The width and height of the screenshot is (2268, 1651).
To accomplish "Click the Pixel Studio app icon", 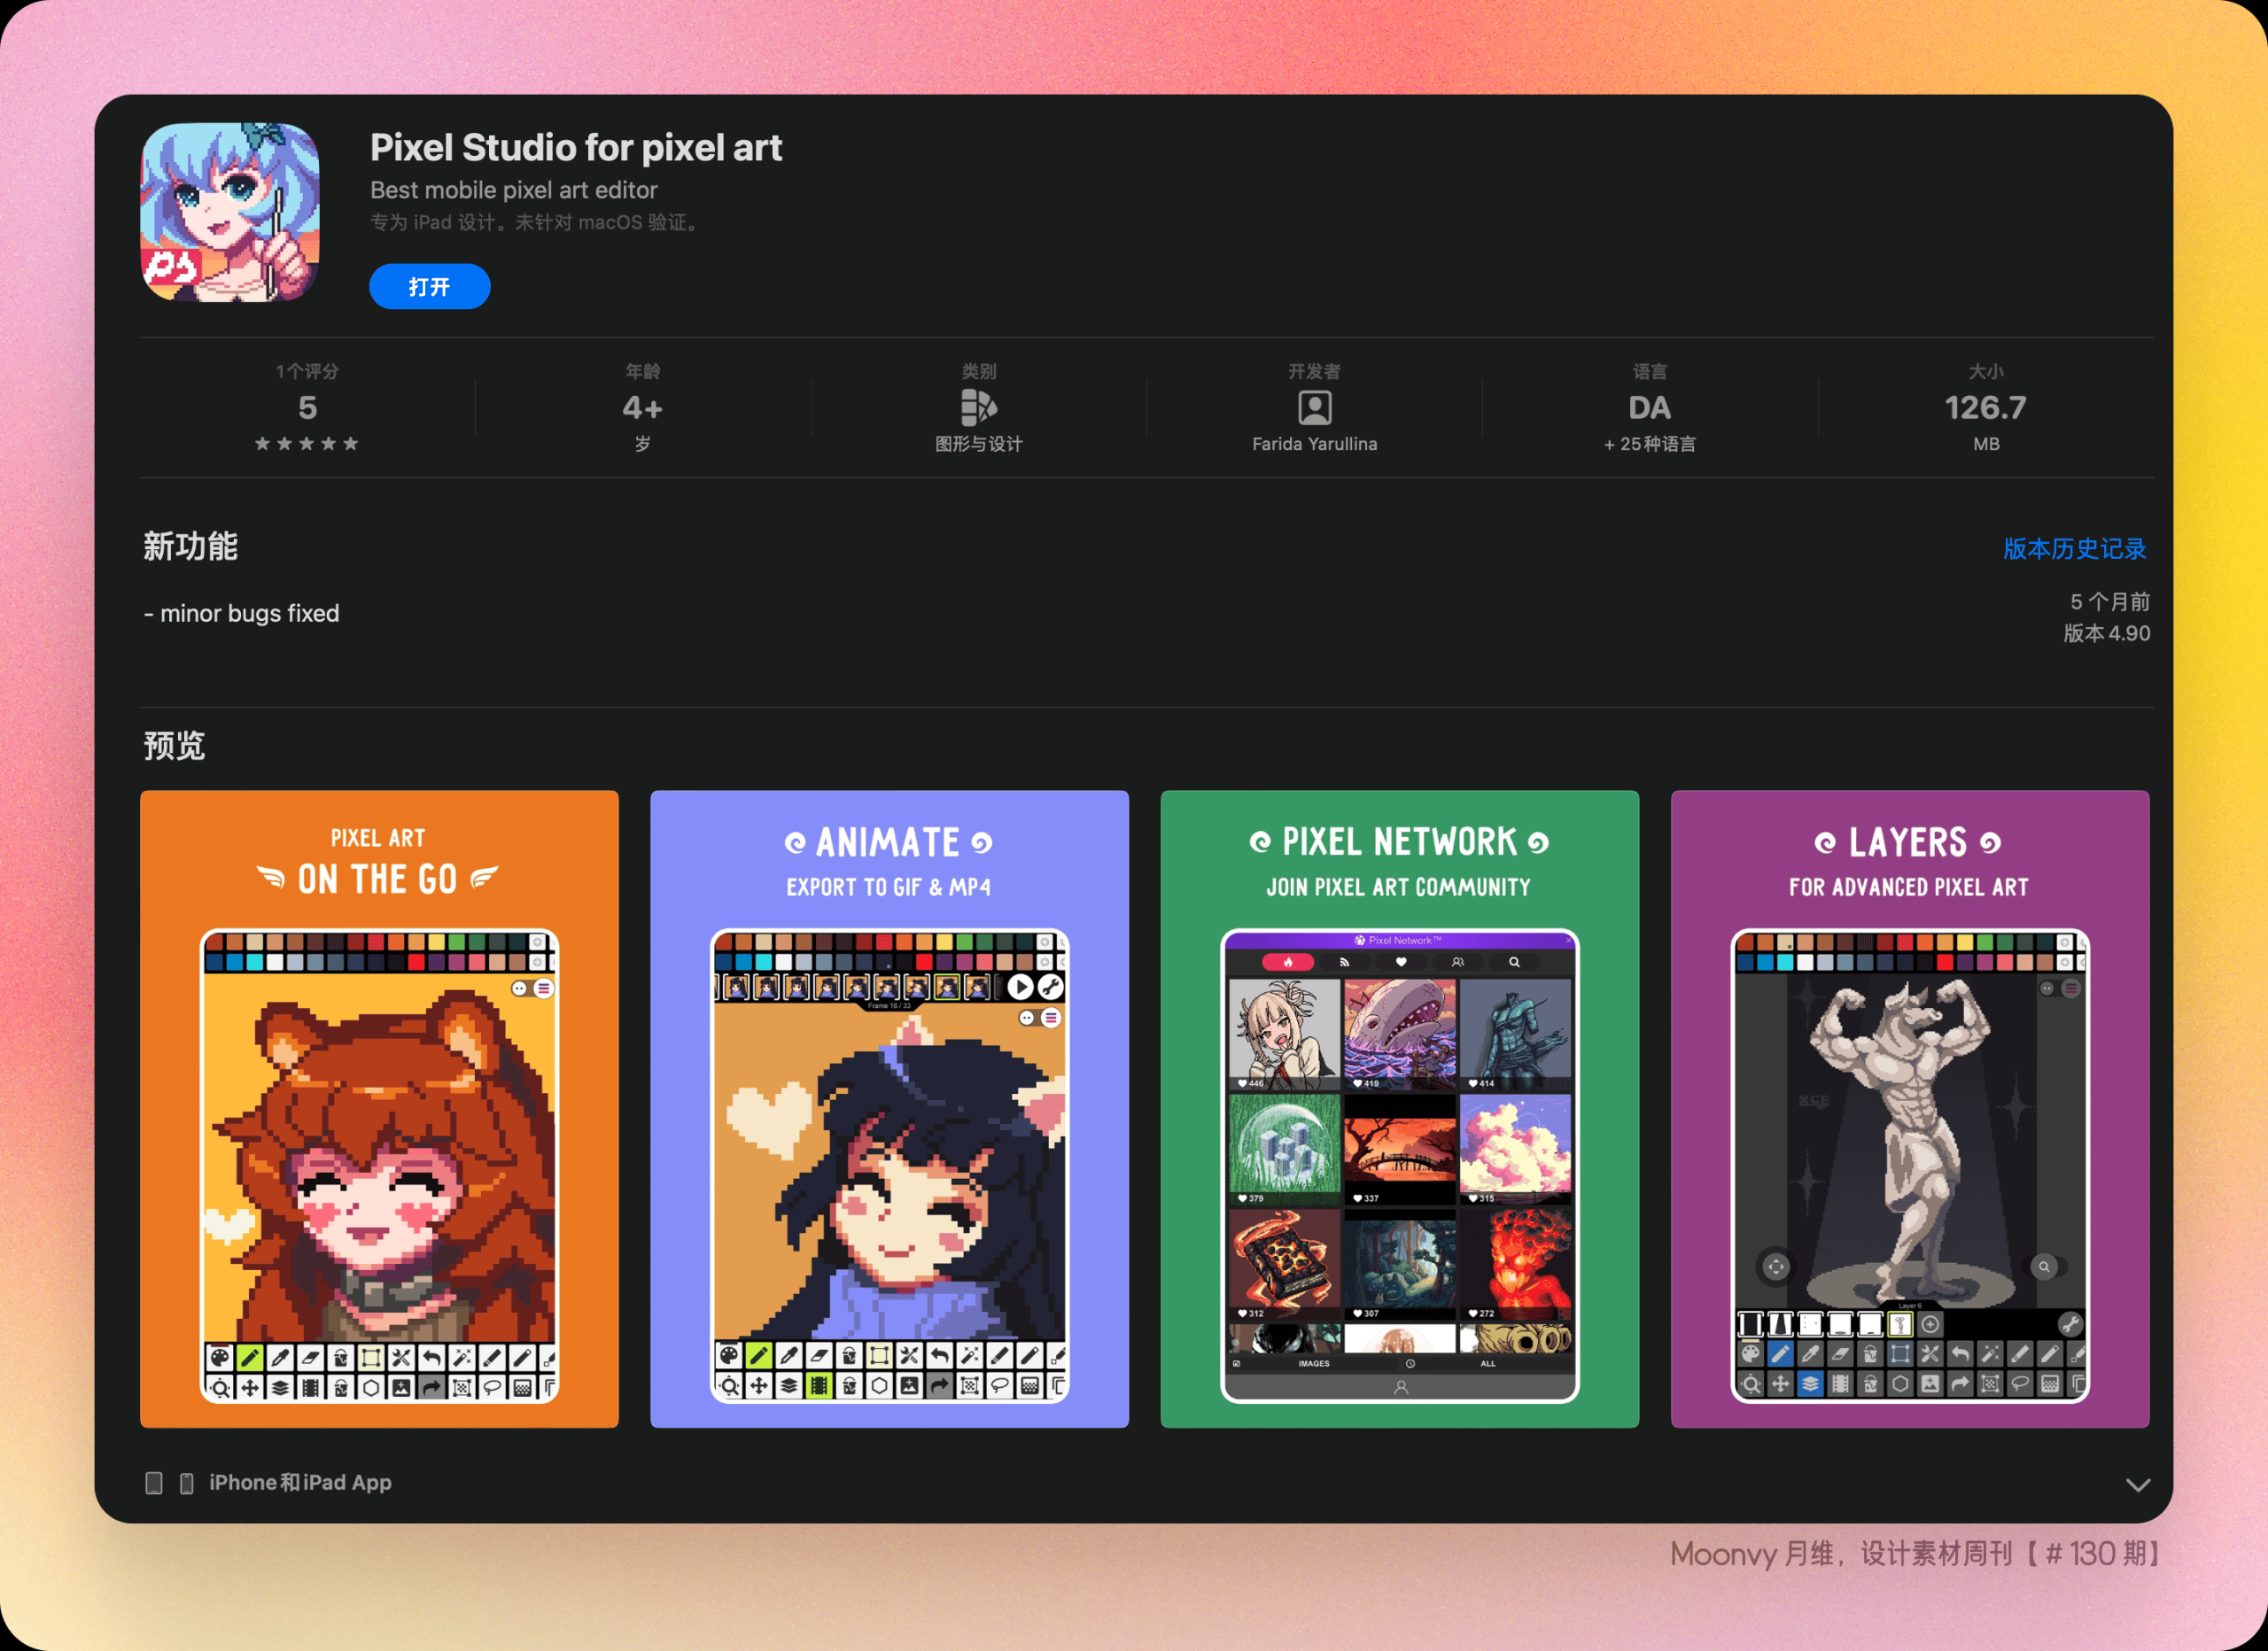I will 230,212.
